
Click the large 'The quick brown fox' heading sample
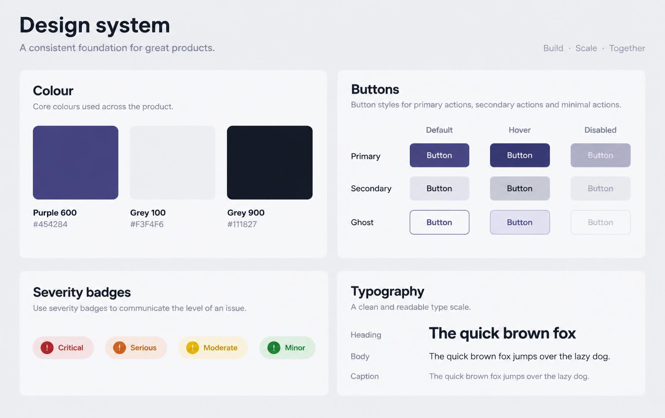[502, 333]
